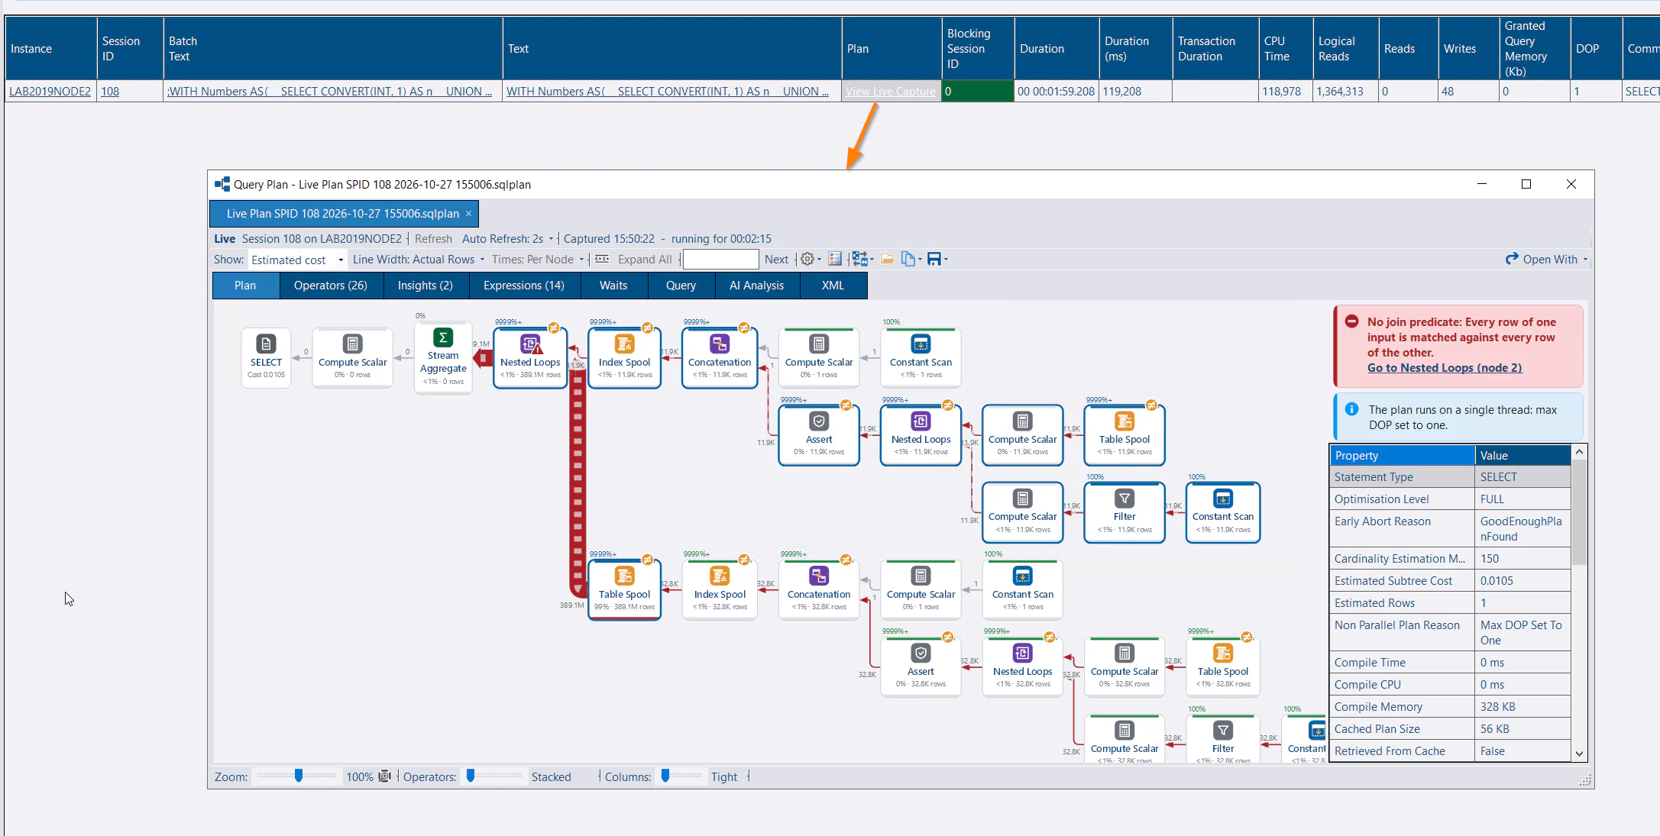Screen dimensions: 1660x836
Task: Switch to the Operators (26) tab
Action: (330, 286)
